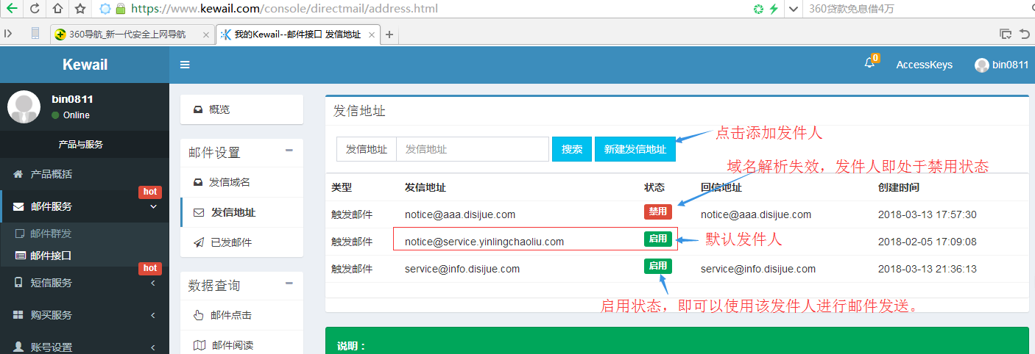Click creation time 2018-03-13 21:36:13
This screenshot has width=1035, height=354.
[928, 269]
